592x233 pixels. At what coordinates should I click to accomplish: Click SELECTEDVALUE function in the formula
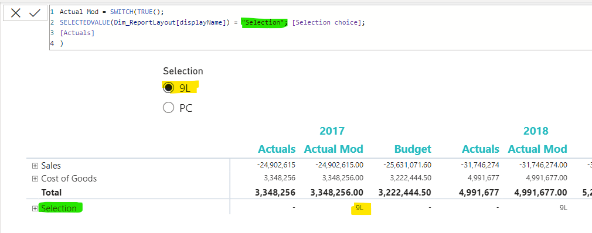(85, 22)
